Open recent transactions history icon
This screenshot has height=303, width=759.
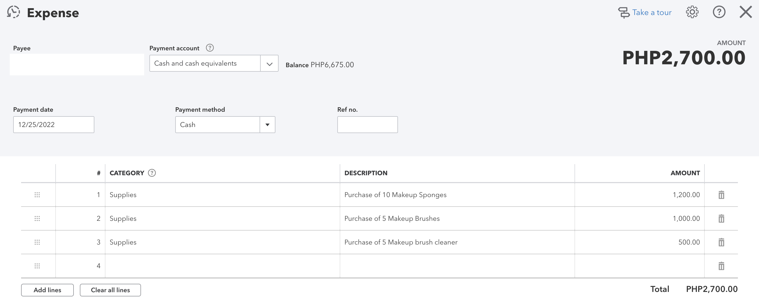click(13, 12)
